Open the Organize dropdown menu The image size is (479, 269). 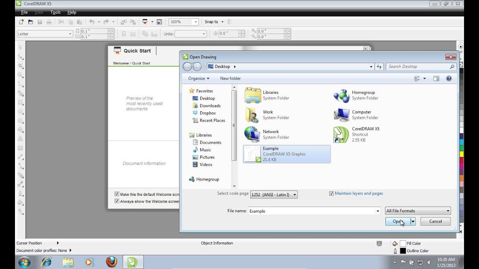coord(199,78)
